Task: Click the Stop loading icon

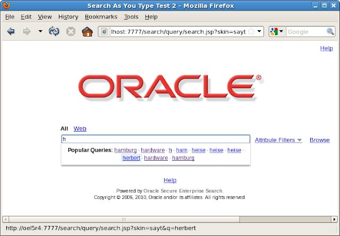Action: pos(71,32)
